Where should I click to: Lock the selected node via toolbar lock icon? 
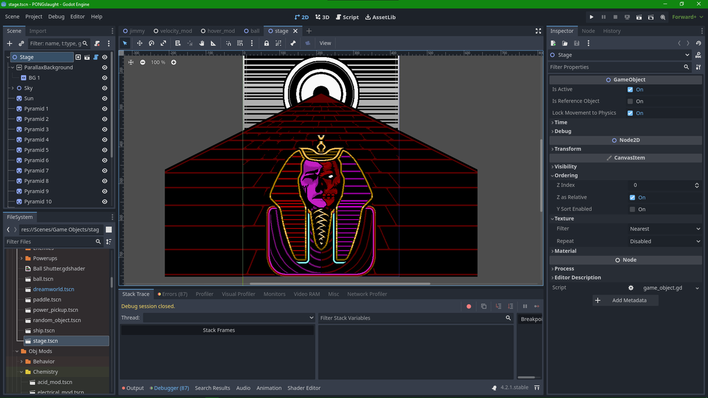tap(266, 42)
